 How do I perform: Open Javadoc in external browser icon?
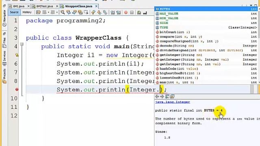point(167,97)
